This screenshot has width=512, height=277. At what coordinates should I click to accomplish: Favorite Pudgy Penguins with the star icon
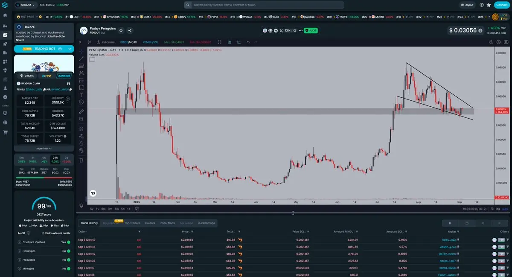[x=121, y=31]
